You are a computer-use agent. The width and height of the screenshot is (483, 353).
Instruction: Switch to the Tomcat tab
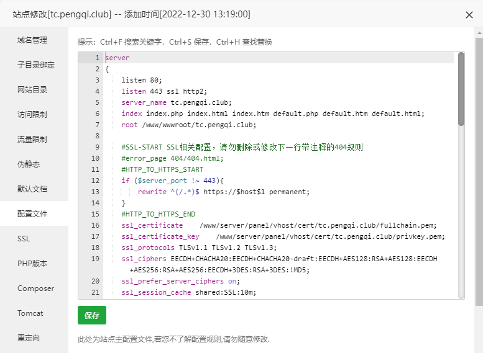point(30,313)
